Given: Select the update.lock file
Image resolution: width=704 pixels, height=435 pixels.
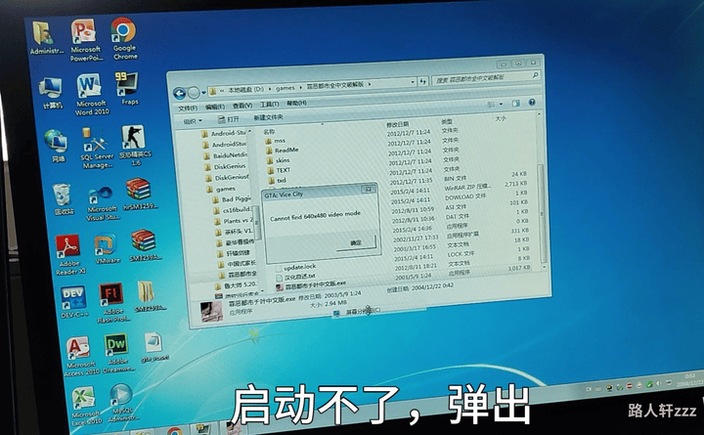Looking at the screenshot, I should (x=295, y=267).
